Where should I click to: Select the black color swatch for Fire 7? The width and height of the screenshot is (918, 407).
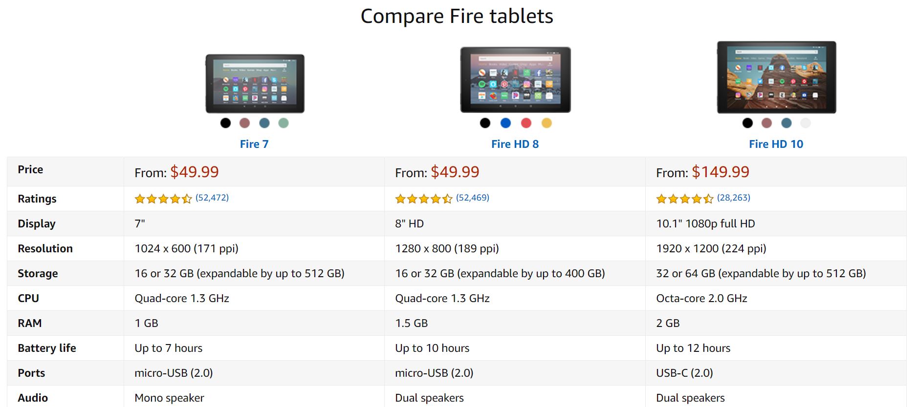(x=225, y=123)
